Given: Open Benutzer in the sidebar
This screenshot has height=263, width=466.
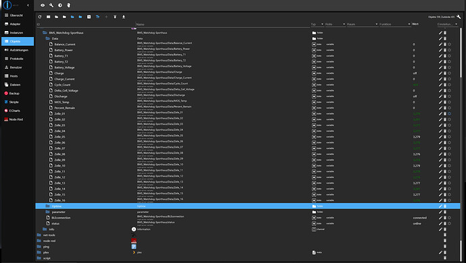Looking at the screenshot, I should 18,67.
